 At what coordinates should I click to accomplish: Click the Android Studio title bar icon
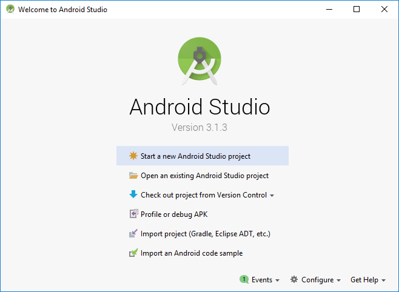coord(10,9)
